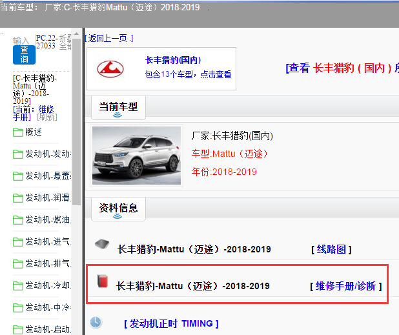Open the 发动机-排气 folder tree item
The height and width of the screenshot is (335, 399).
click(x=48, y=263)
